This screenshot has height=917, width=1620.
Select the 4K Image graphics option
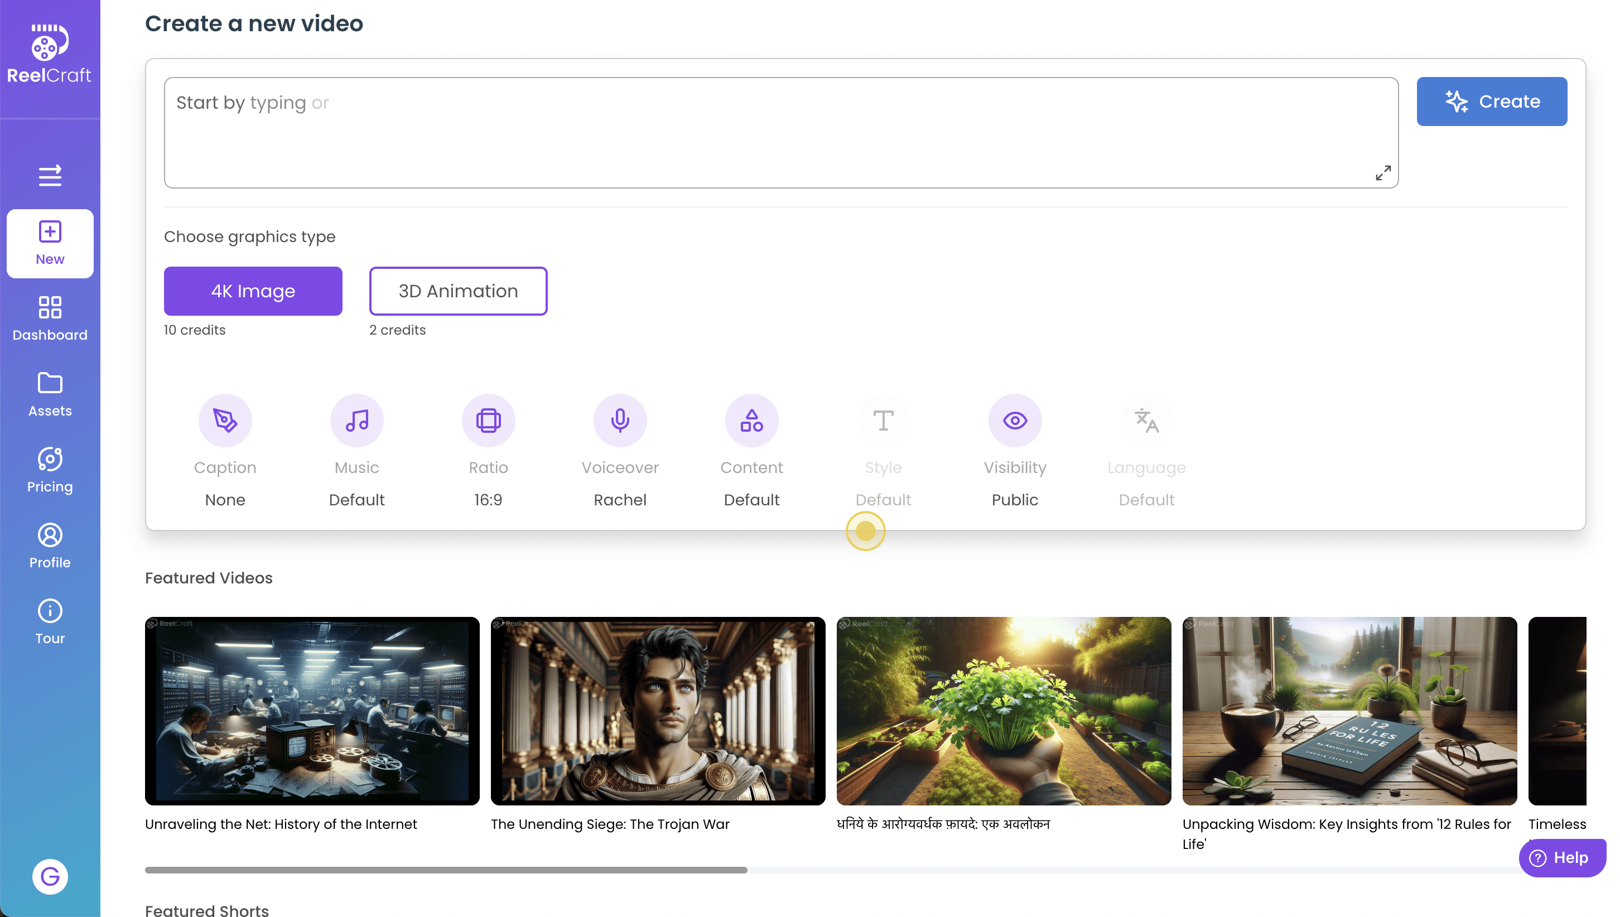(253, 291)
